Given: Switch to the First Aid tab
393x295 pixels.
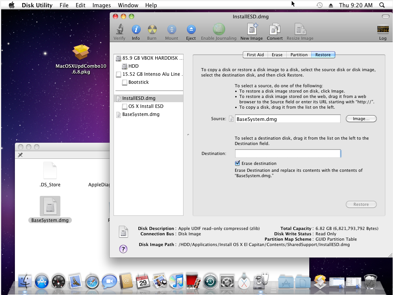Looking at the screenshot, I should 255,55.
